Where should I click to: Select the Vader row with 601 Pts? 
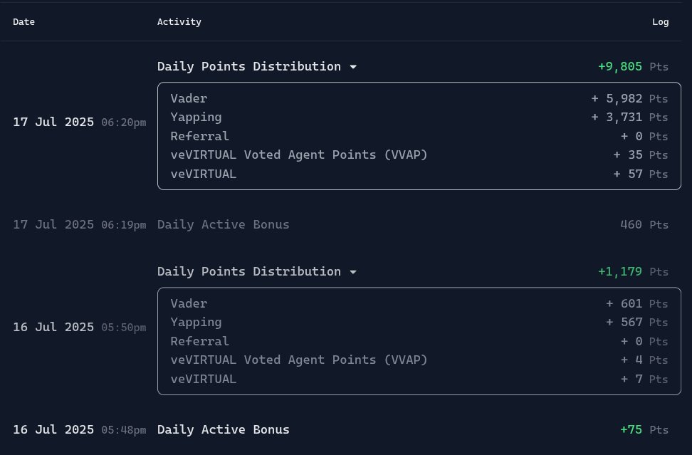pos(419,303)
